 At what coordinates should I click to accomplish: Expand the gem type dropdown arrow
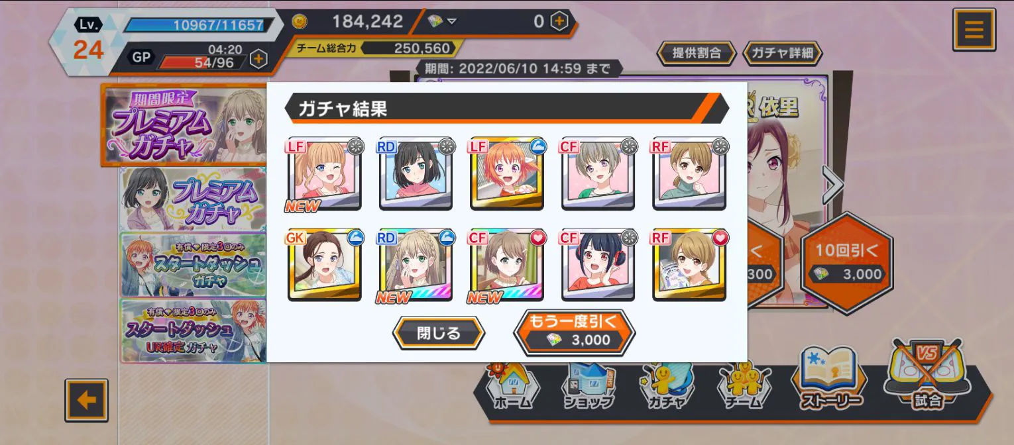pos(451,21)
